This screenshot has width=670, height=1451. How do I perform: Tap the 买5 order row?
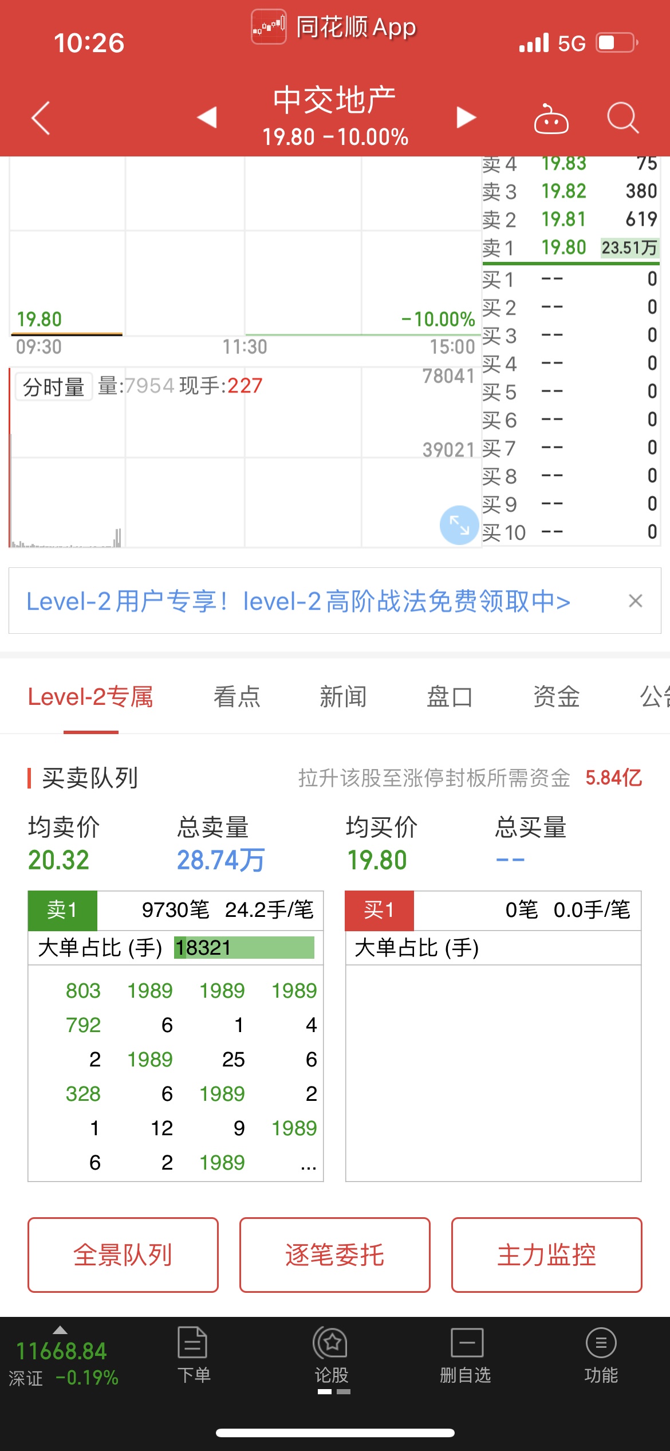click(x=570, y=392)
